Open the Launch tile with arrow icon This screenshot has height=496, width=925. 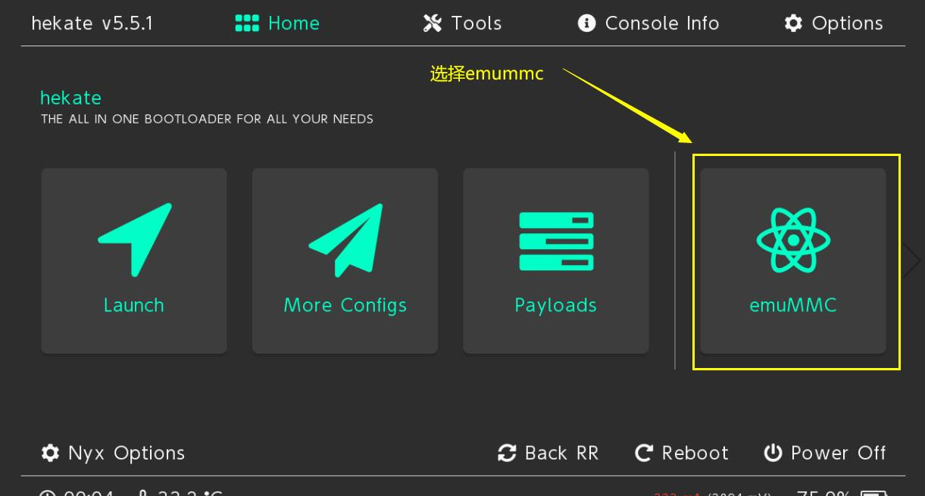pos(134,260)
